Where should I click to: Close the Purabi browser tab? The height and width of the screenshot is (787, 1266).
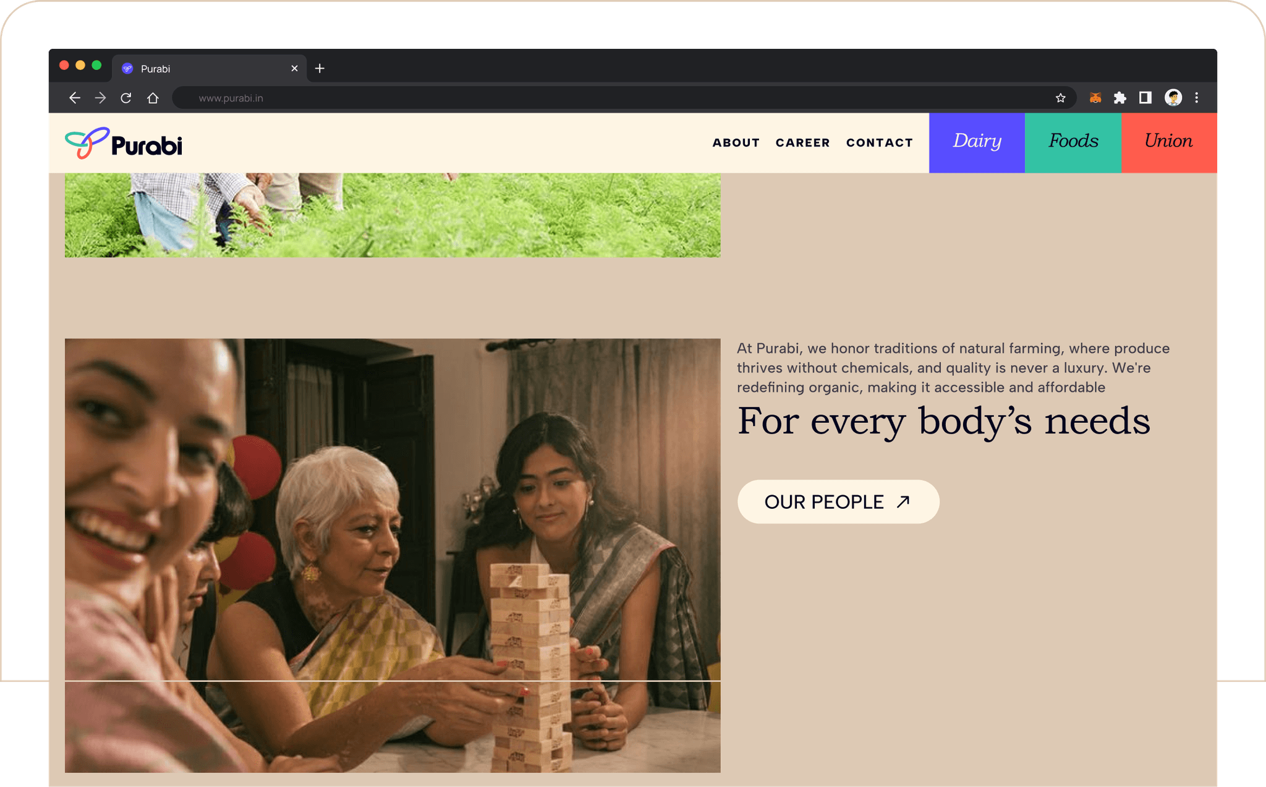294,69
